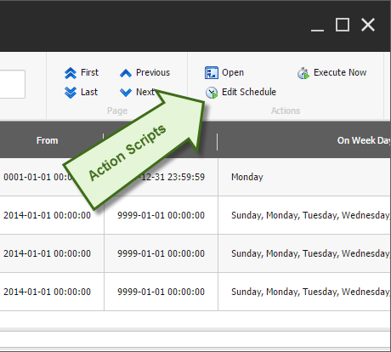Jump to the Last page icon
391x352 pixels.
pyautogui.click(x=71, y=93)
